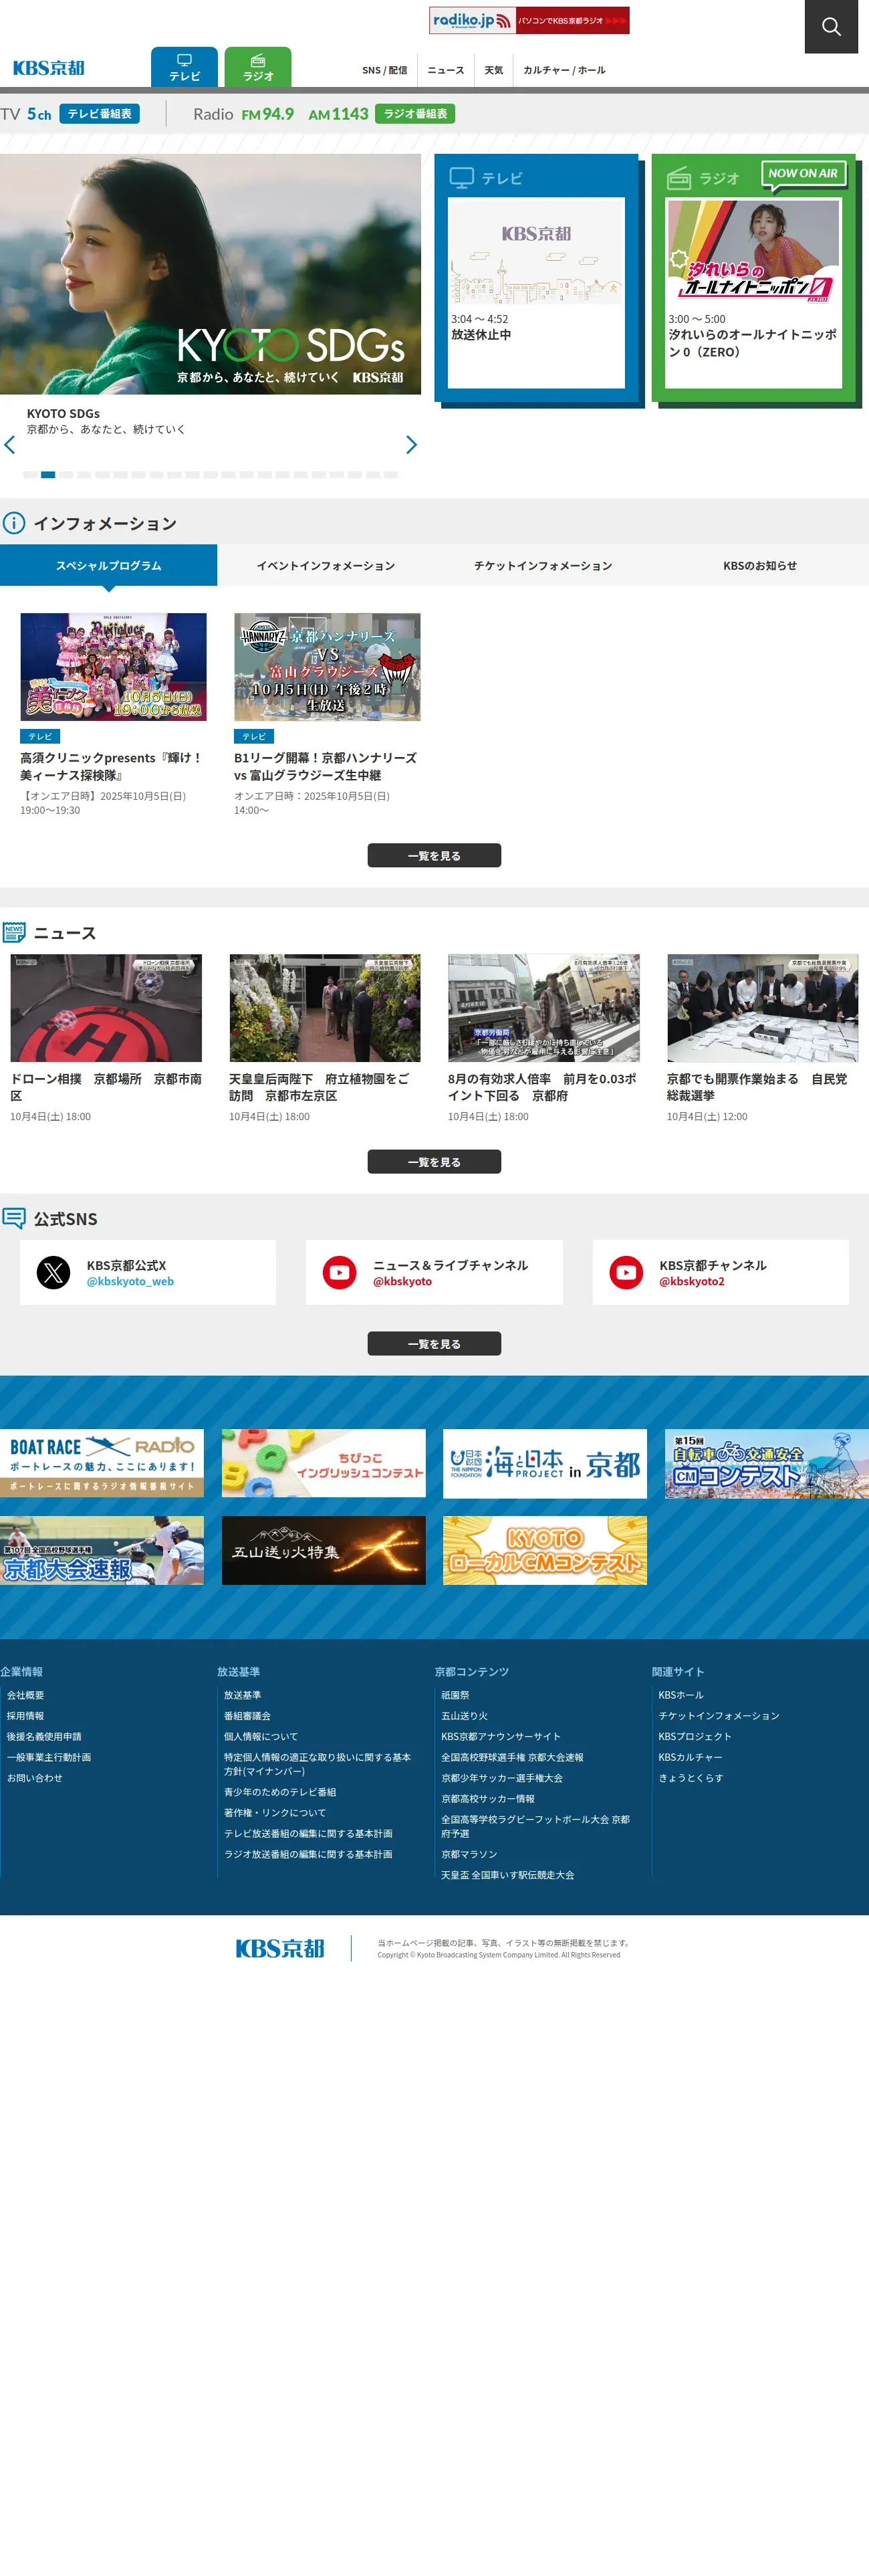Click the 公式SNS speech bubble icon
Viewport: 869px width, 2576px height.
(x=14, y=1218)
